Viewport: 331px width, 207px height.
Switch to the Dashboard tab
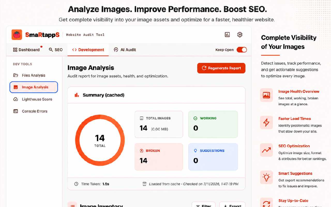[x=26, y=50]
